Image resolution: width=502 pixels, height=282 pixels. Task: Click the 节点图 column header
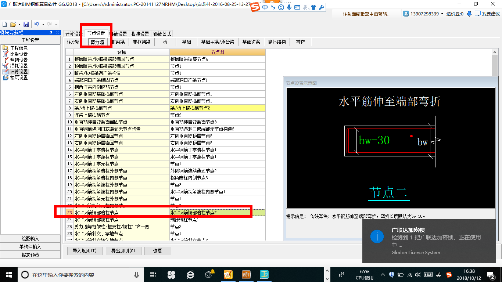[217, 52]
